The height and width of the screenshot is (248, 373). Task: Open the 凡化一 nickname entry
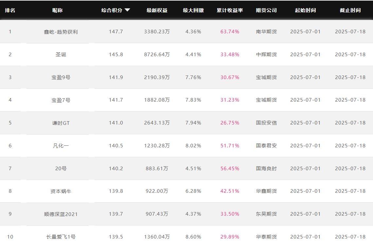tap(61, 146)
